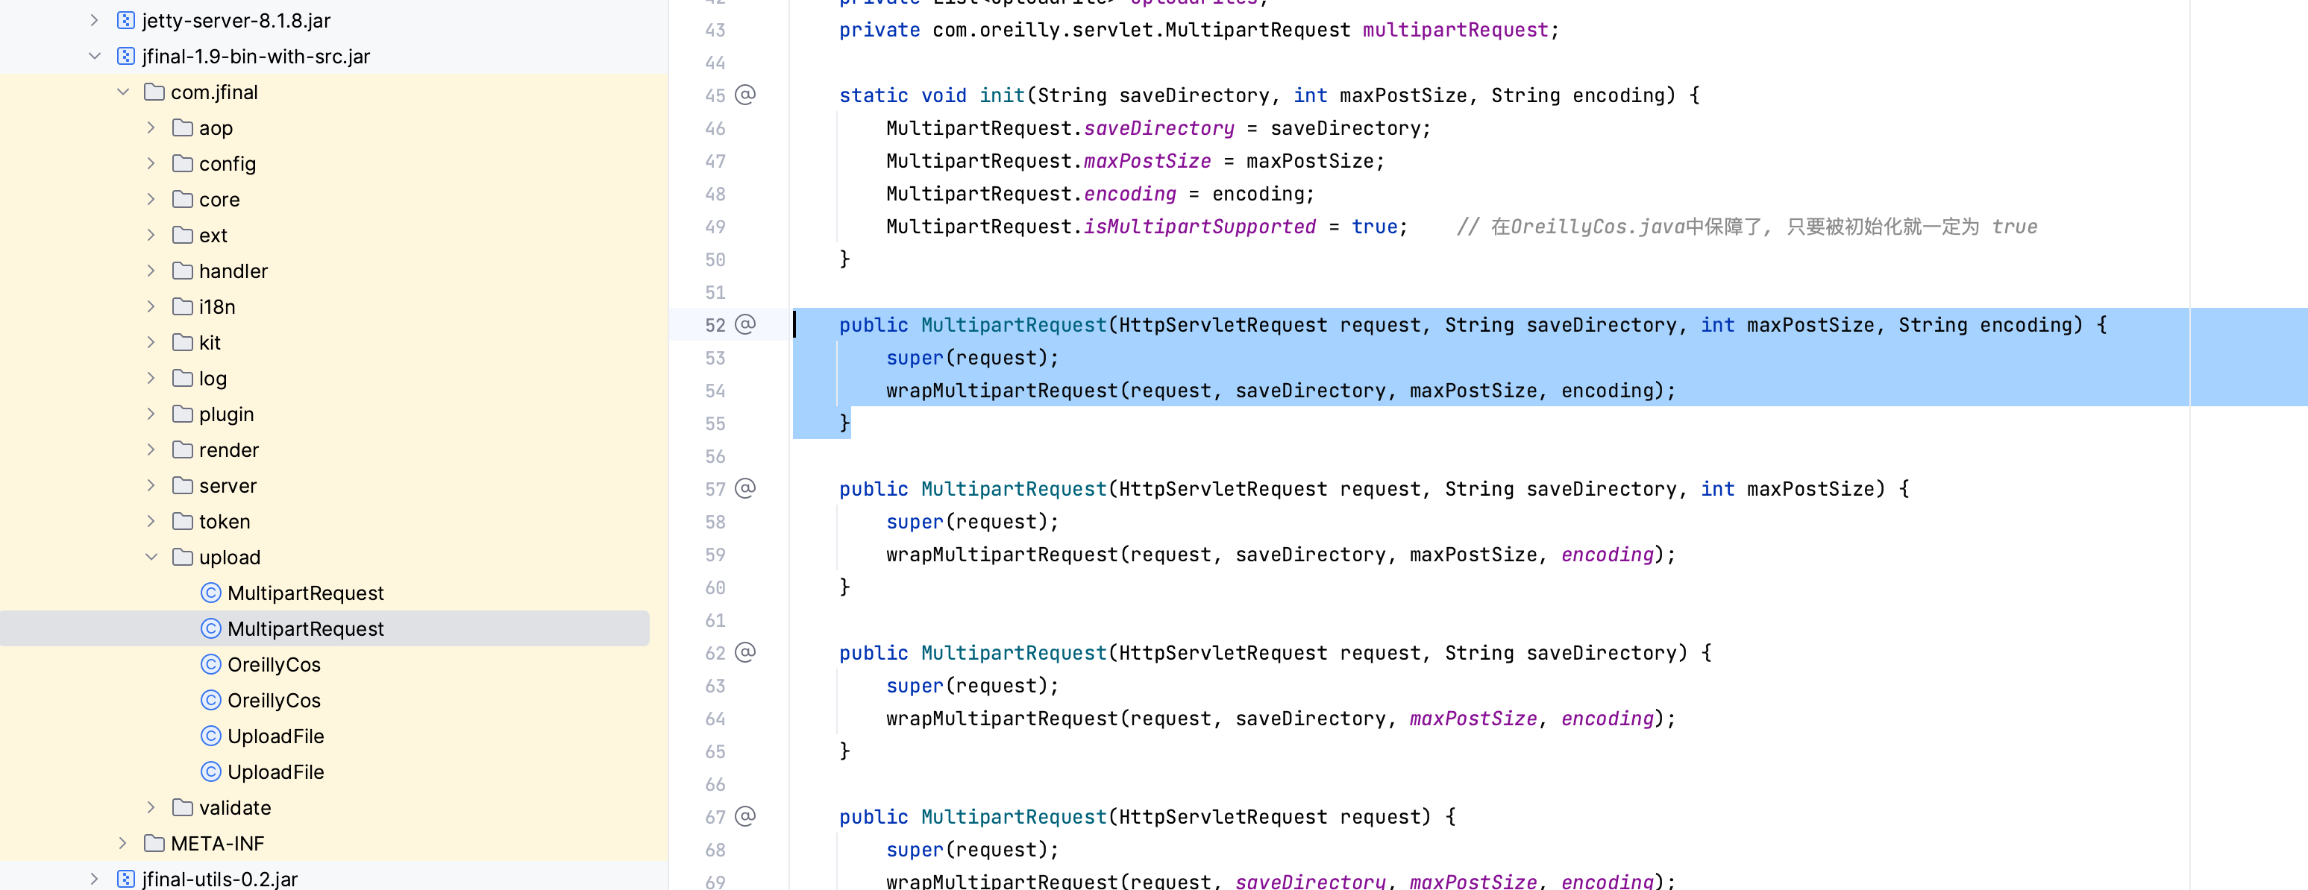The height and width of the screenshot is (890, 2308).
Task: Click the jfinal-1.9-bin-with-src.jar archive icon
Action: pyautogui.click(x=126, y=57)
